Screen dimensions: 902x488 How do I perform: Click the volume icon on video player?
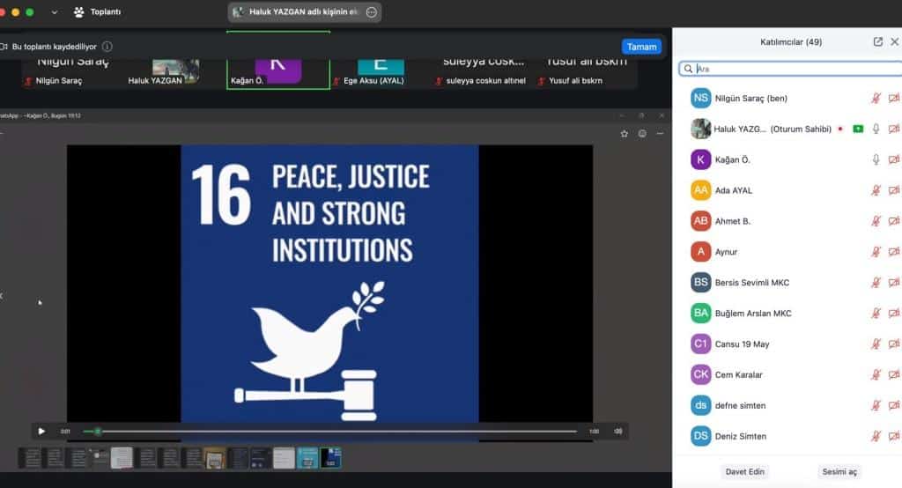tap(618, 431)
